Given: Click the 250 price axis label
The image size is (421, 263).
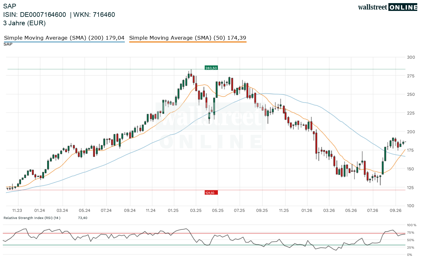Looking at the screenshot, I should tap(411, 94).
